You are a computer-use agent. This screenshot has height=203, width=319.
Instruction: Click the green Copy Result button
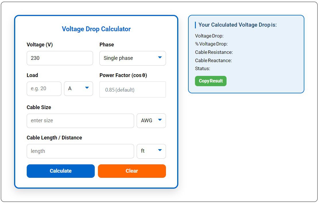coord(211,81)
